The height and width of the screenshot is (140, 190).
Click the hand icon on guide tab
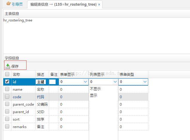pyautogui.click(x=9, y=3)
